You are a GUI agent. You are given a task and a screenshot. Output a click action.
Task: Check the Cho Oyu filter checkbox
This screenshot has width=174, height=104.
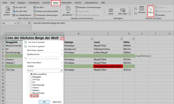(x=32, y=79)
